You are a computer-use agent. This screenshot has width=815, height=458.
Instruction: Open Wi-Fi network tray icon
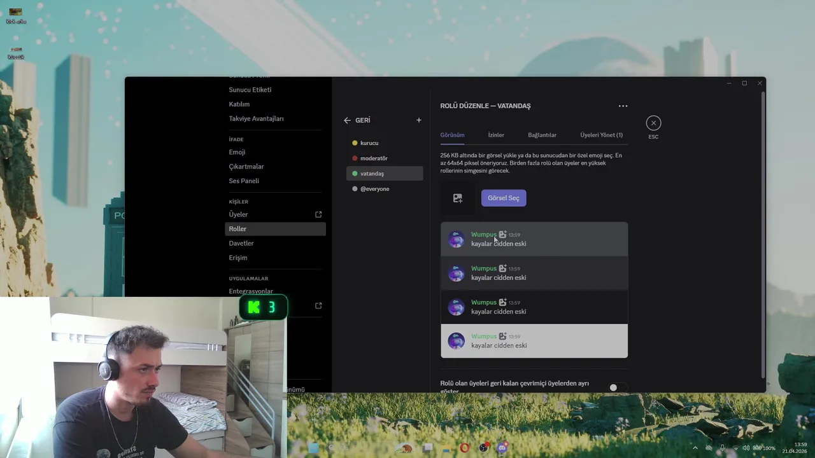[735, 448]
